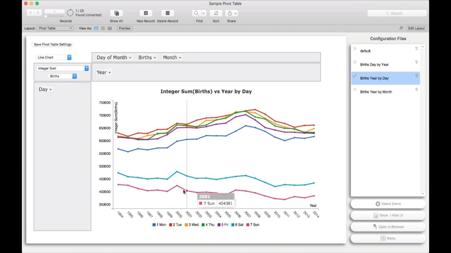Select the default configuration row
This screenshot has height=253, width=451.
coord(385,51)
